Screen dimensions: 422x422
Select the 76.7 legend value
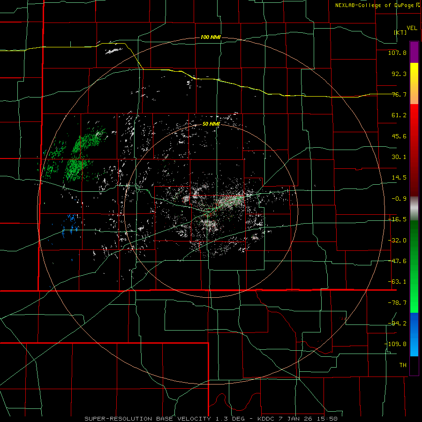(x=399, y=94)
